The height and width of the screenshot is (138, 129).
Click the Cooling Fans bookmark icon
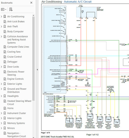pyautogui.click(x=5, y=52)
